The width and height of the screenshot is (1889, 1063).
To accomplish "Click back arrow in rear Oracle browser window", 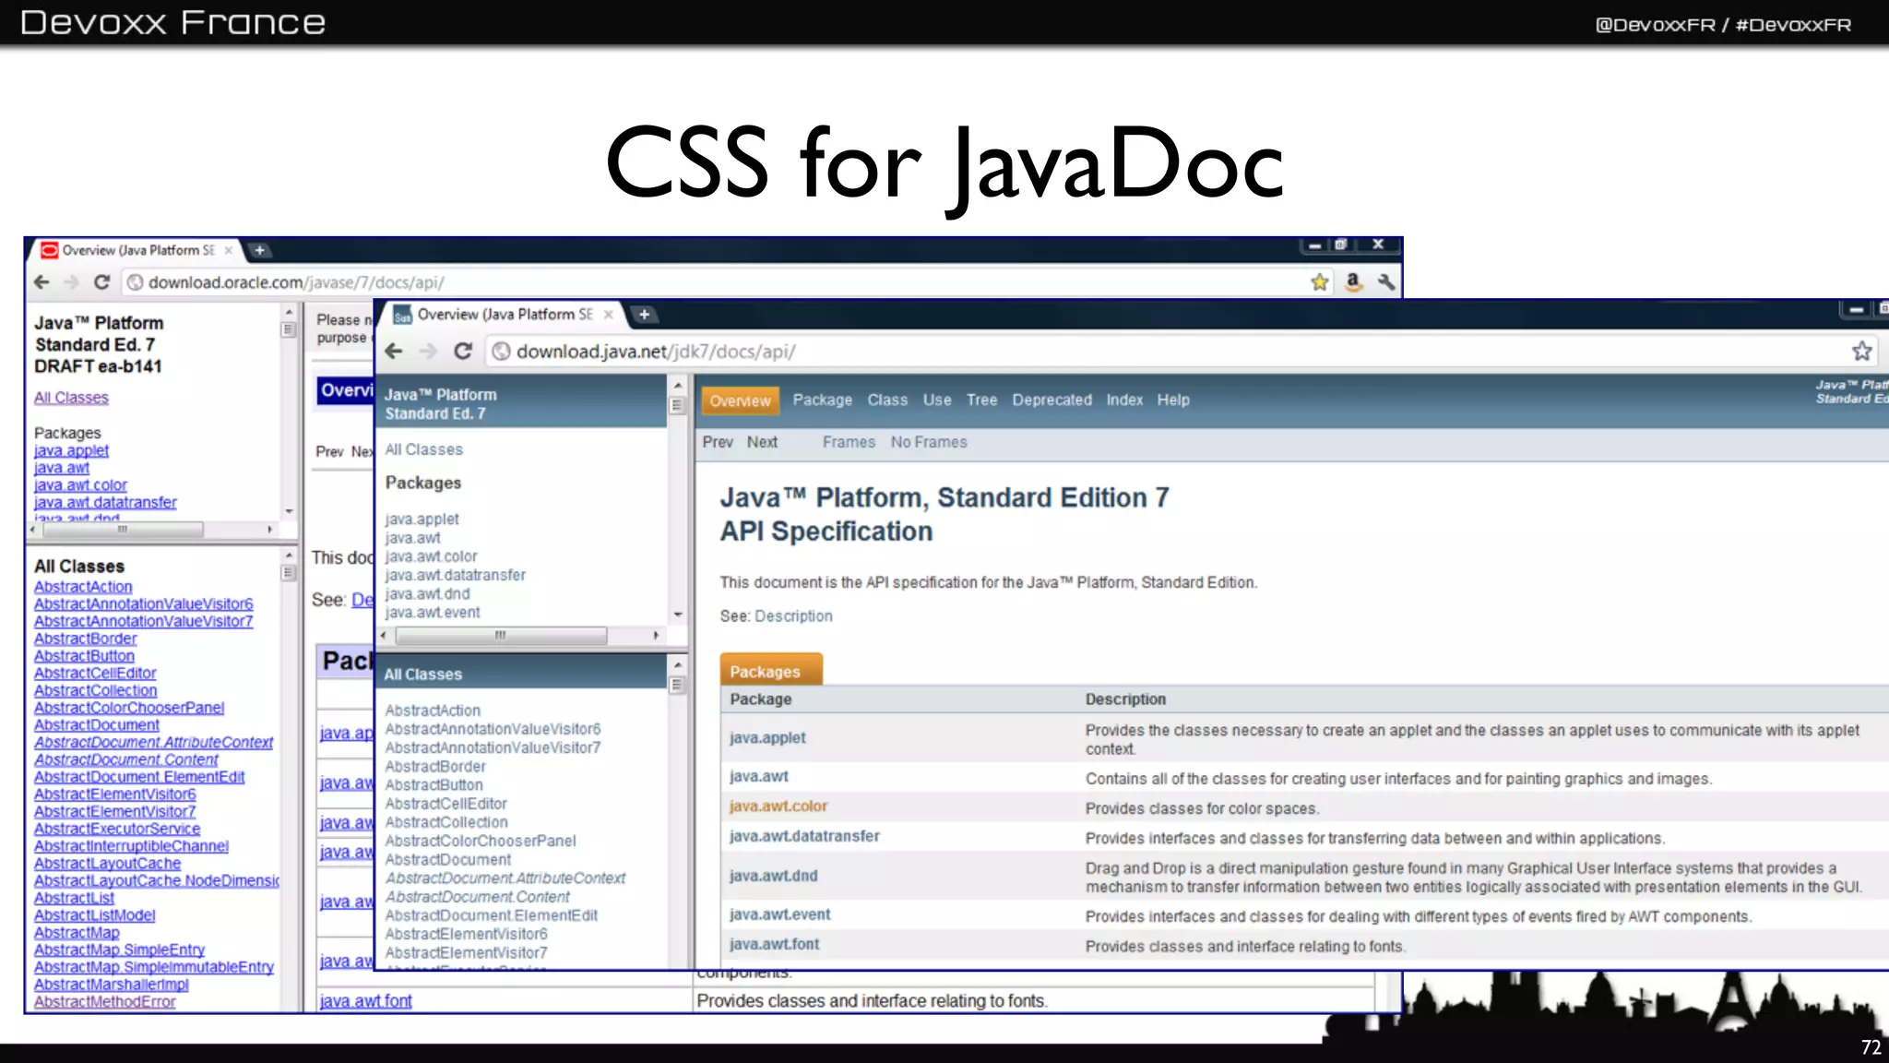I will (42, 282).
